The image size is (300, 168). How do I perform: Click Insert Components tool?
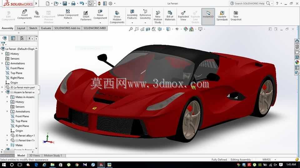pyautogui.click(x=24, y=15)
